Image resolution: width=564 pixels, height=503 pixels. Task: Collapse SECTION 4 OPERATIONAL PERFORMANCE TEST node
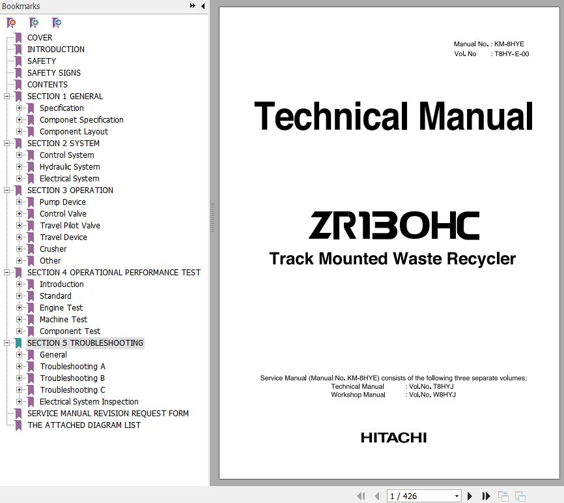click(7, 273)
